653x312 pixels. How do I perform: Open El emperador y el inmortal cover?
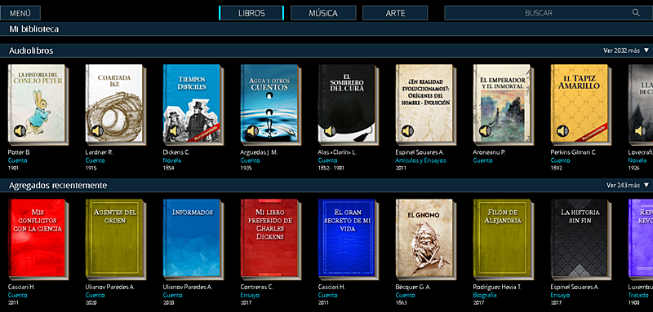point(503,104)
